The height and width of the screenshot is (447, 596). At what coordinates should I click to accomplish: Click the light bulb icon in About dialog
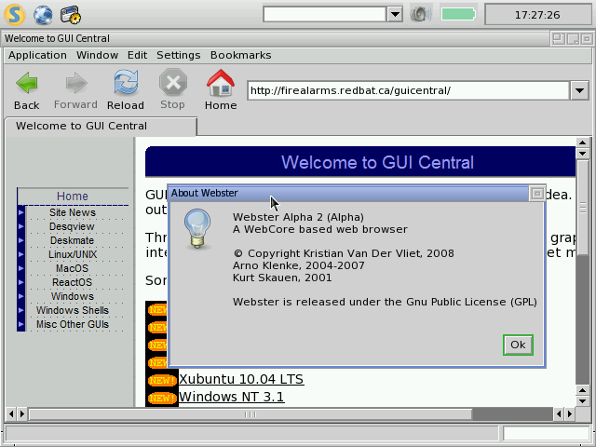pos(196,229)
